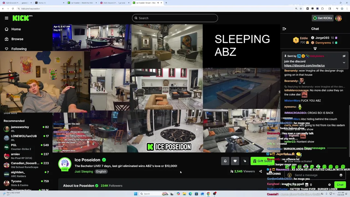The height and width of the screenshot is (197, 350).
Task: Click the heart follow button
Action: click(235, 161)
